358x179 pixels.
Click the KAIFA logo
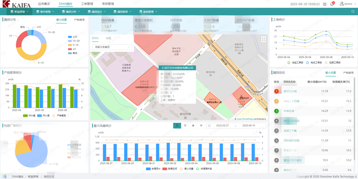pyautogui.click(x=17, y=4)
